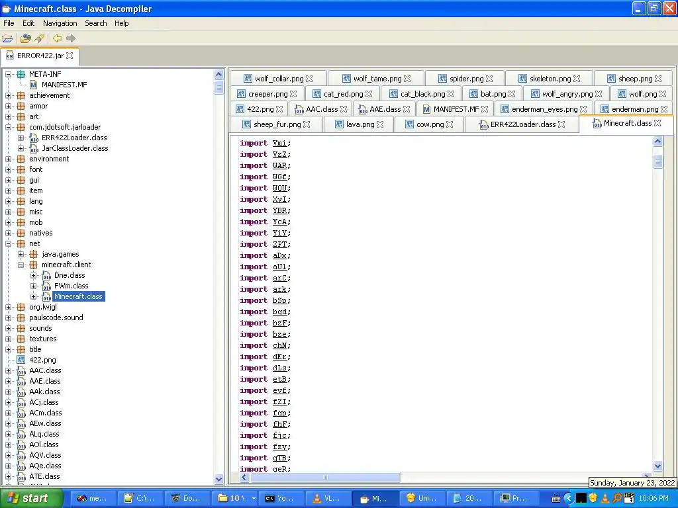Select MANIFEST.MF in the tree
Viewport: 678px width, 508px height.
64,85
